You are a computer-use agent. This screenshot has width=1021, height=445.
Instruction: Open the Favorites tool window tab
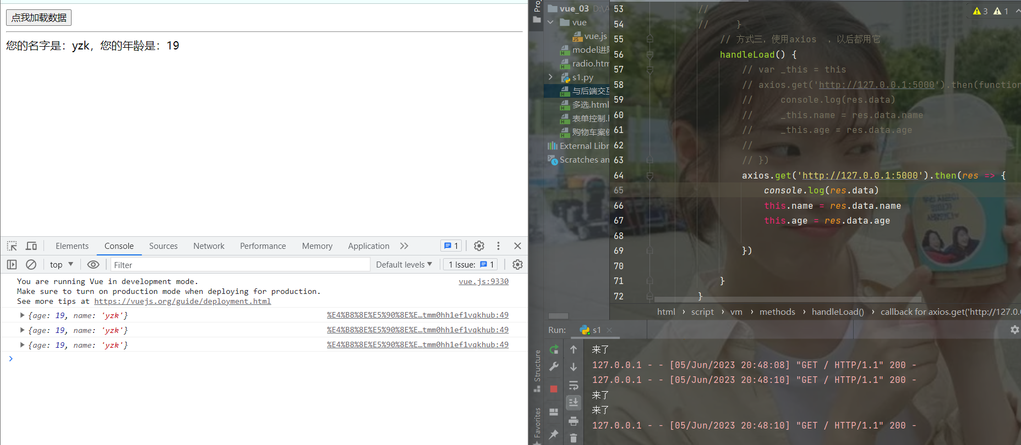[537, 426]
